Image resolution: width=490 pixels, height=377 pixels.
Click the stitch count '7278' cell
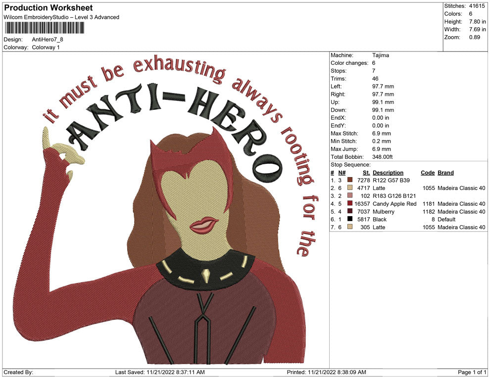pyautogui.click(x=363, y=180)
